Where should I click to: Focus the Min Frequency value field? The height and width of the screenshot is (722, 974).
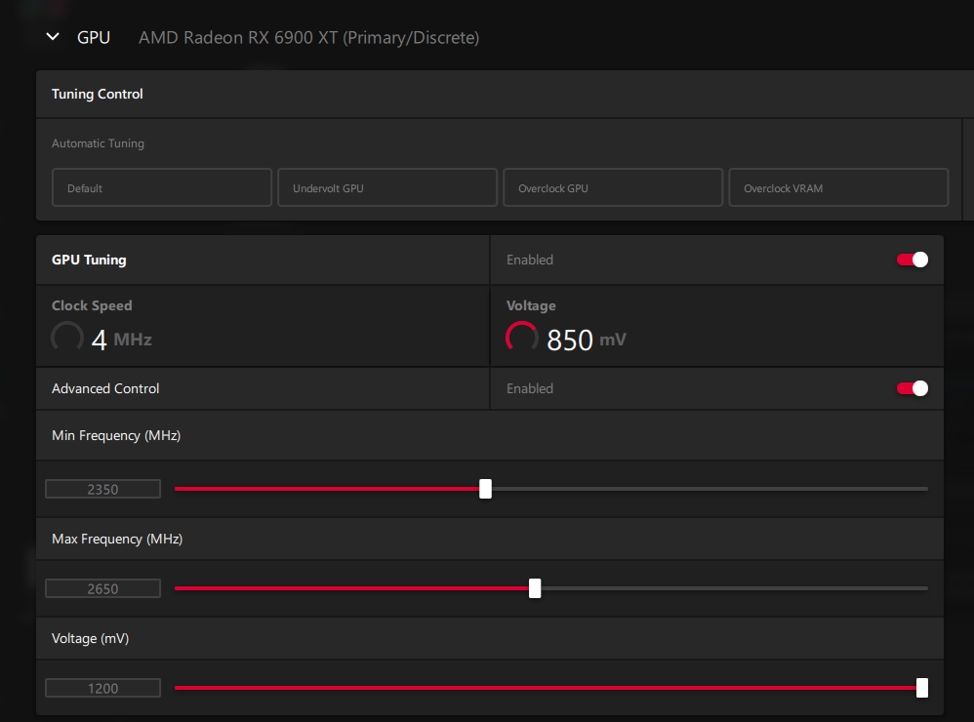click(x=102, y=490)
